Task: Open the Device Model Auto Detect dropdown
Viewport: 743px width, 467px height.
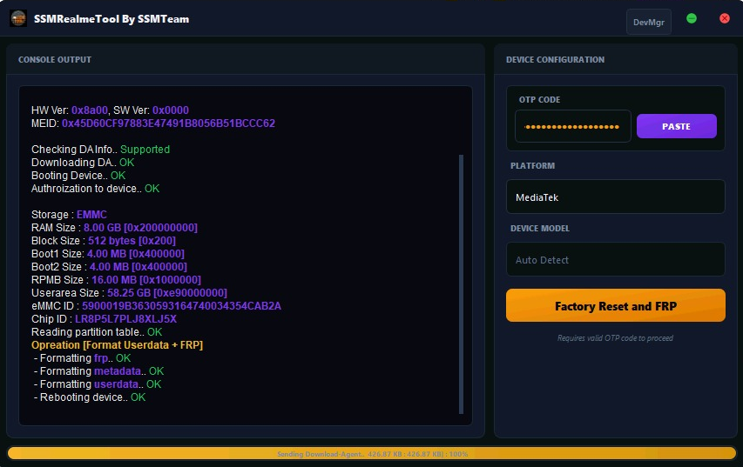Action: tap(616, 259)
